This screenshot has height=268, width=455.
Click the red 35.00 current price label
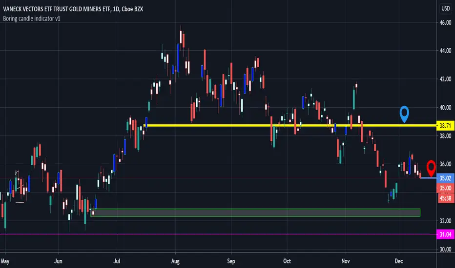[x=445, y=188]
